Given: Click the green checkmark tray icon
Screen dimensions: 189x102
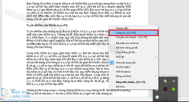Looking at the screenshot, I should 173,89.
